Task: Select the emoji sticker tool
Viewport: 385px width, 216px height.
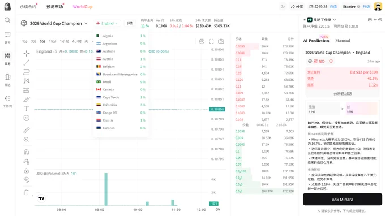Action: pyautogui.click(x=27, y=118)
